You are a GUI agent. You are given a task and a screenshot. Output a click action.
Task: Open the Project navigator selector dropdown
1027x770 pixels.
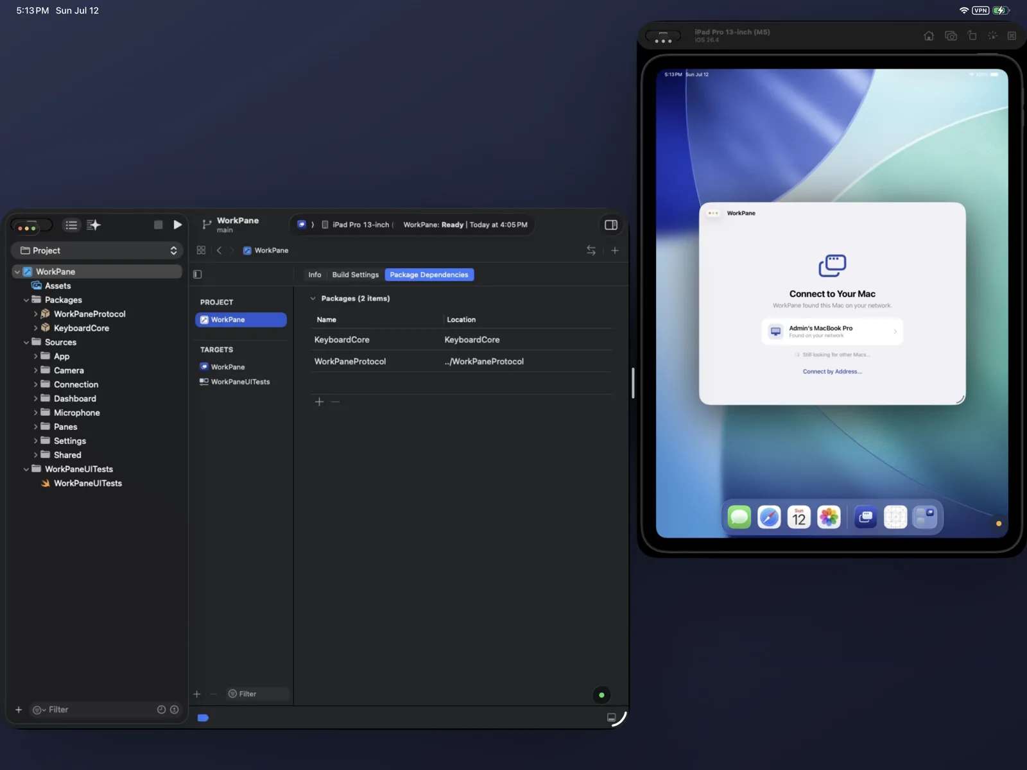click(98, 250)
